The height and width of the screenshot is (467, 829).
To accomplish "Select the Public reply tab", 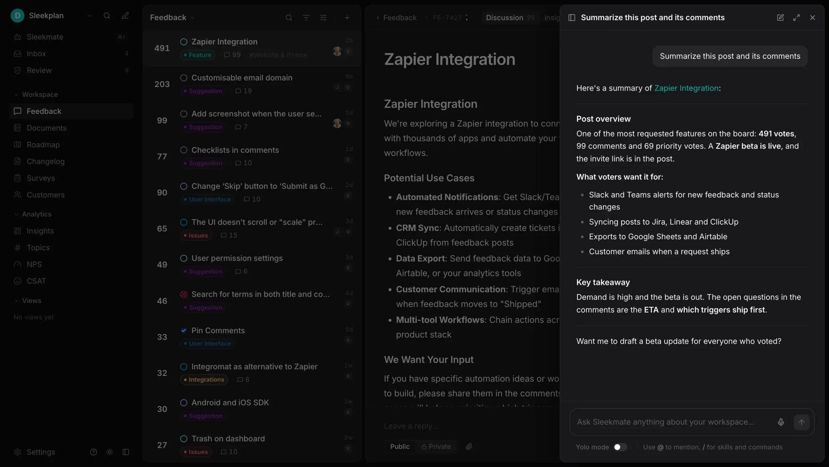I will click(400, 446).
